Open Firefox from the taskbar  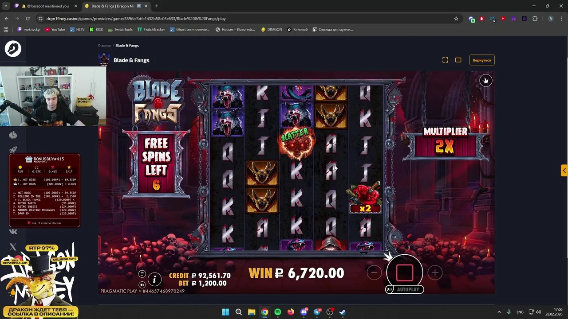(291, 312)
